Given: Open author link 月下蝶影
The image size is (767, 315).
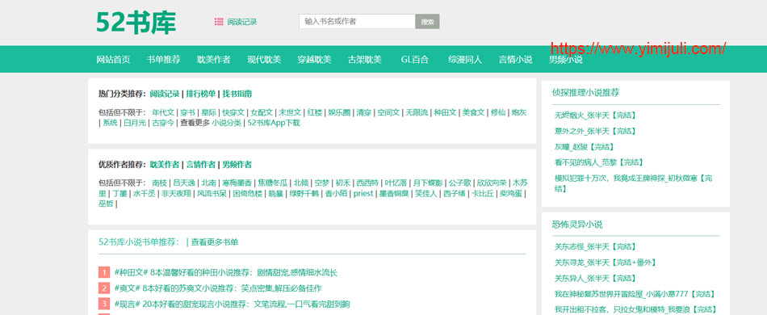Looking at the screenshot, I should click(428, 183).
